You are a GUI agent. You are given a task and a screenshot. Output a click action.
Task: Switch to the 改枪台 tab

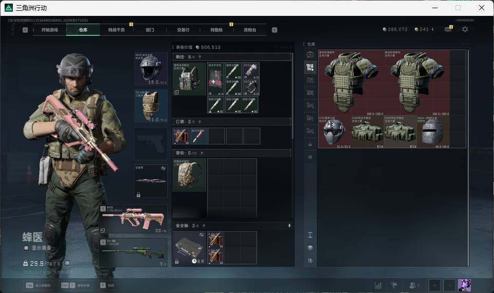(x=250, y=30)
